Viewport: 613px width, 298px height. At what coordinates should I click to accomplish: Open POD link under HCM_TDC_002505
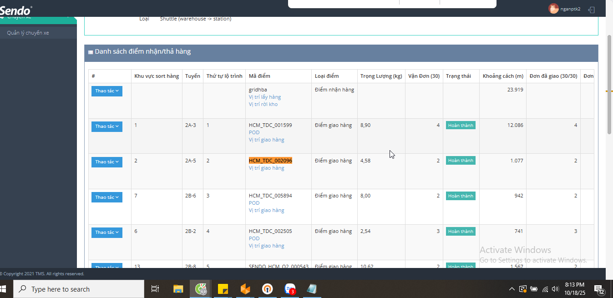pos(254,238)
